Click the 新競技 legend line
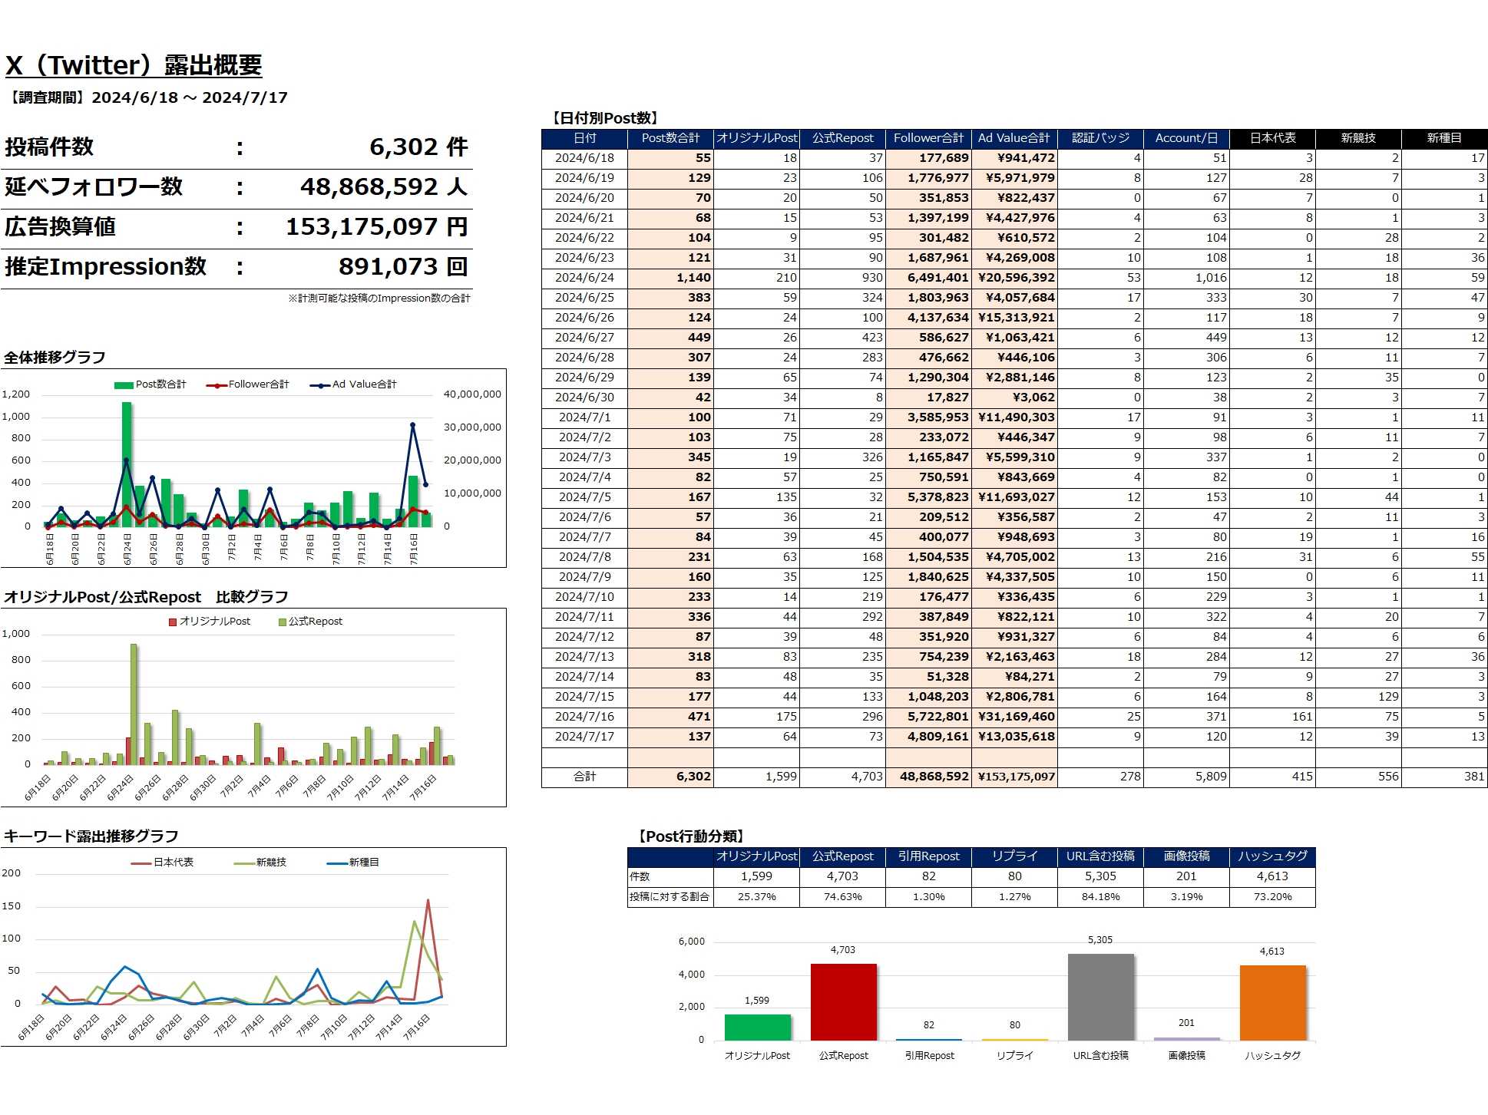This screenshot has width=1488, height=1115. click(x=244, y=863)
